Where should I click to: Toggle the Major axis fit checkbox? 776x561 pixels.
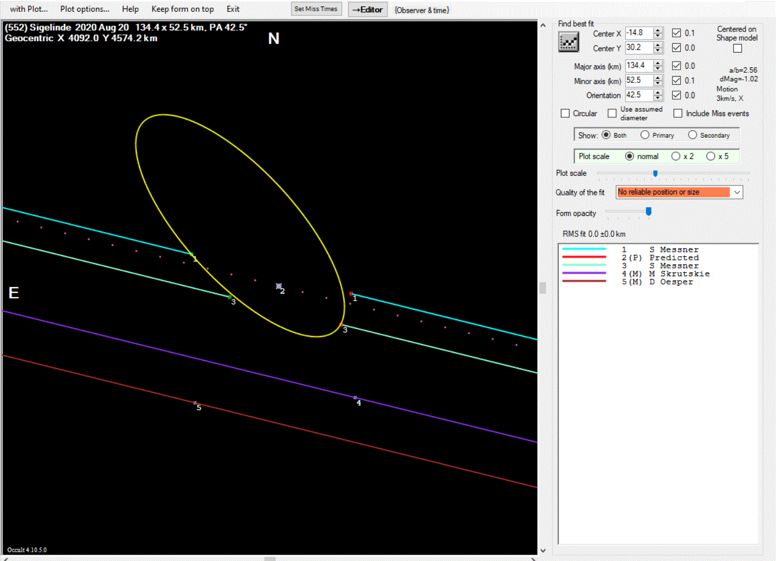click(676, 66)
